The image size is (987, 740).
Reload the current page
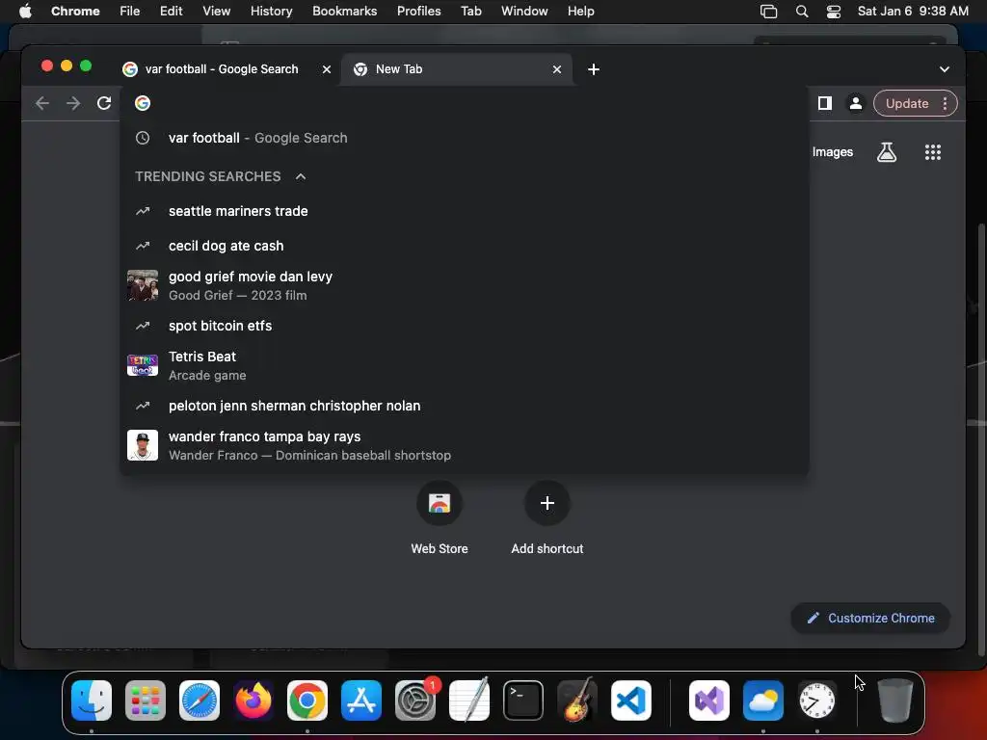tap(104, 103)
